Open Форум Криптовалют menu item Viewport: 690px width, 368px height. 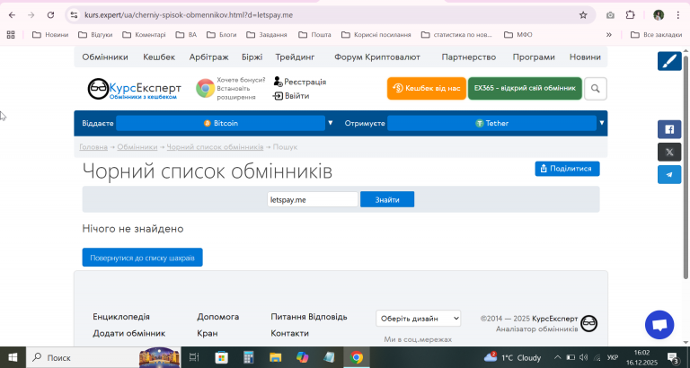(377, 57)
